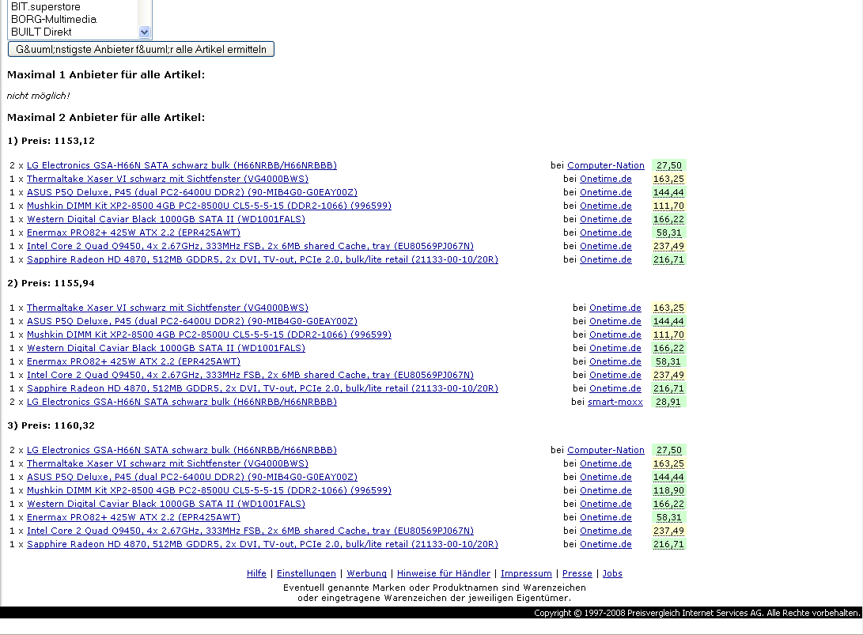Click price 166,22 in offer 1160,32
This screenshot has height=635, width=863.
[668, 504]
